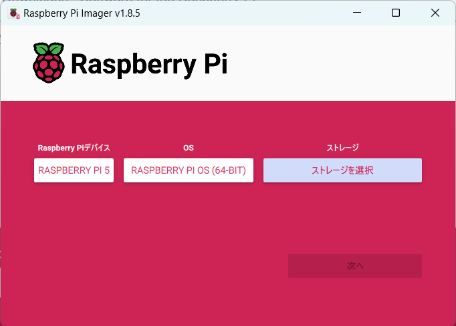
Task: Click empty title bar space left of minimize
Action: 254,13
